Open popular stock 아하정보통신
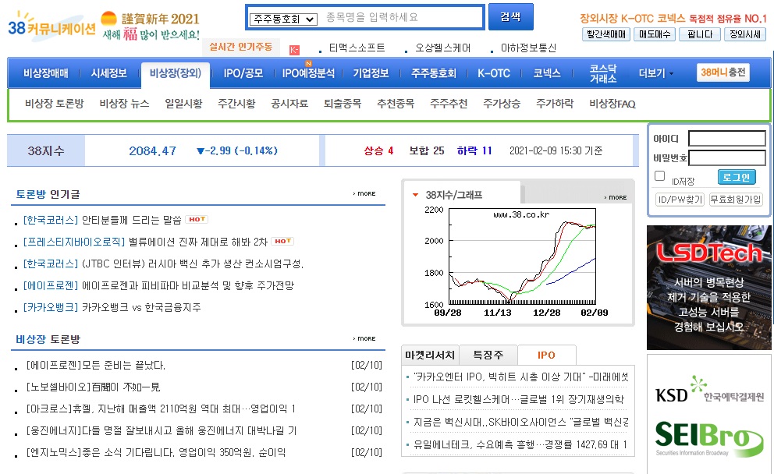This screenshot has width=774, height=474. click(528, 48)
